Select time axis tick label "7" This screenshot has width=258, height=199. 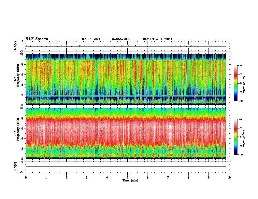coord(168,178)
